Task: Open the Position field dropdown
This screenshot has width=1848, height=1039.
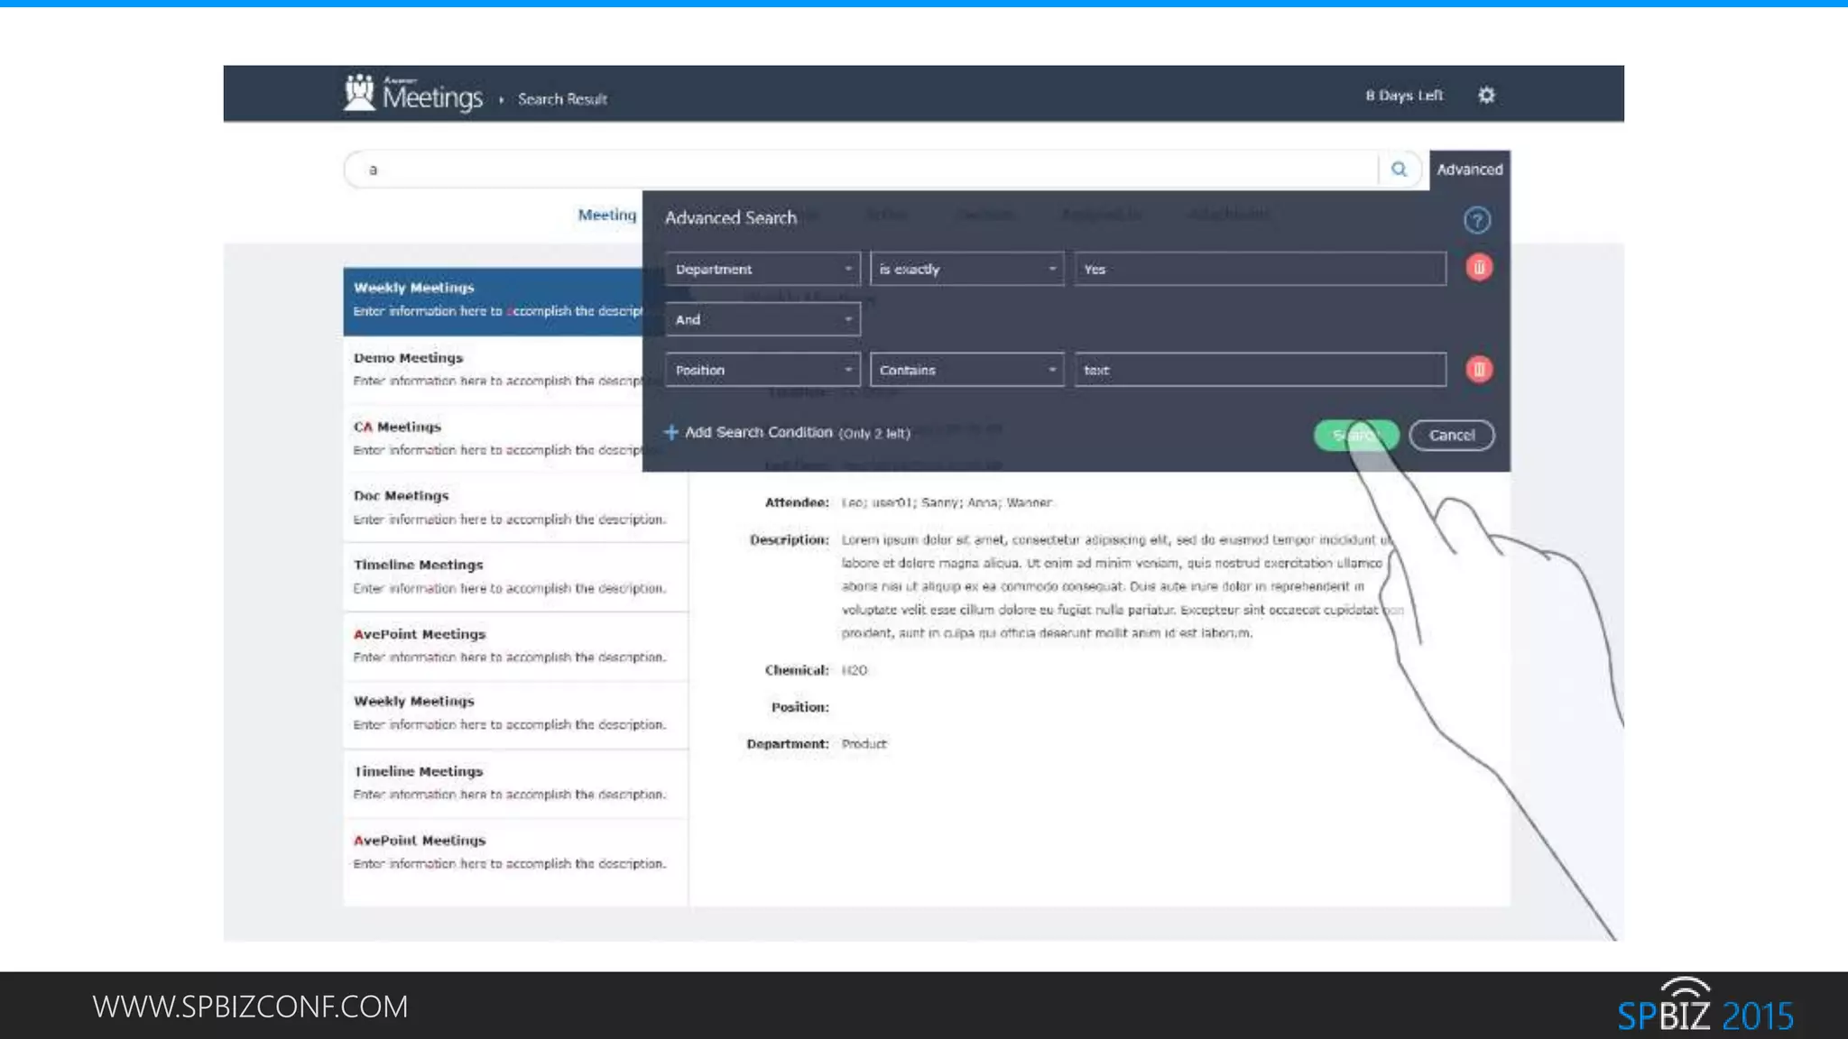Action: (762, 370)
